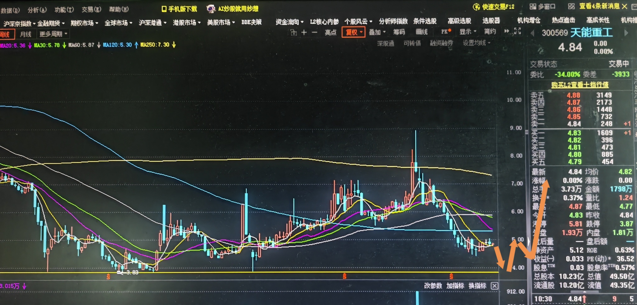
Task: Switch to the 月线 monthly tab
Action: tap(26, 34)
